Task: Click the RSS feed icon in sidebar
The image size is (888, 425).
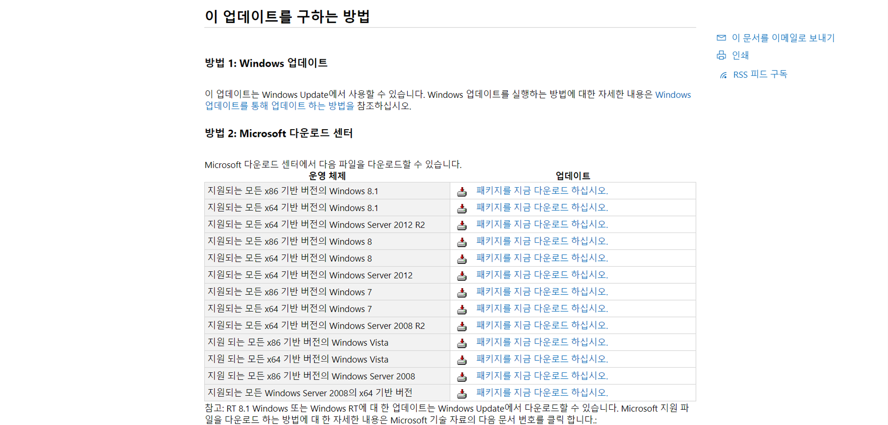Action: coord(723,75)
